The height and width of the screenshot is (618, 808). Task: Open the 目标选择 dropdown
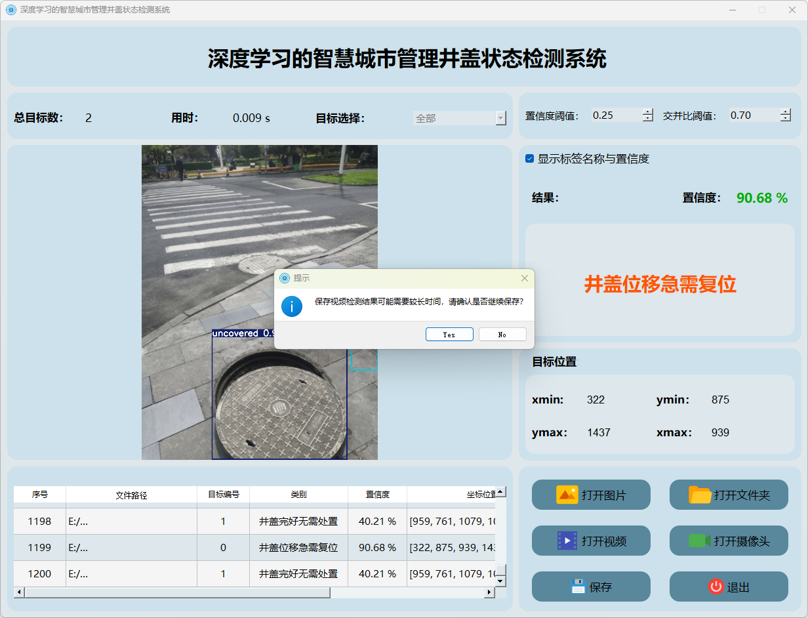point(459,118)
